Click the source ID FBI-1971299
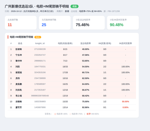Viewport: 150px width, 131px height. point(114,11)
